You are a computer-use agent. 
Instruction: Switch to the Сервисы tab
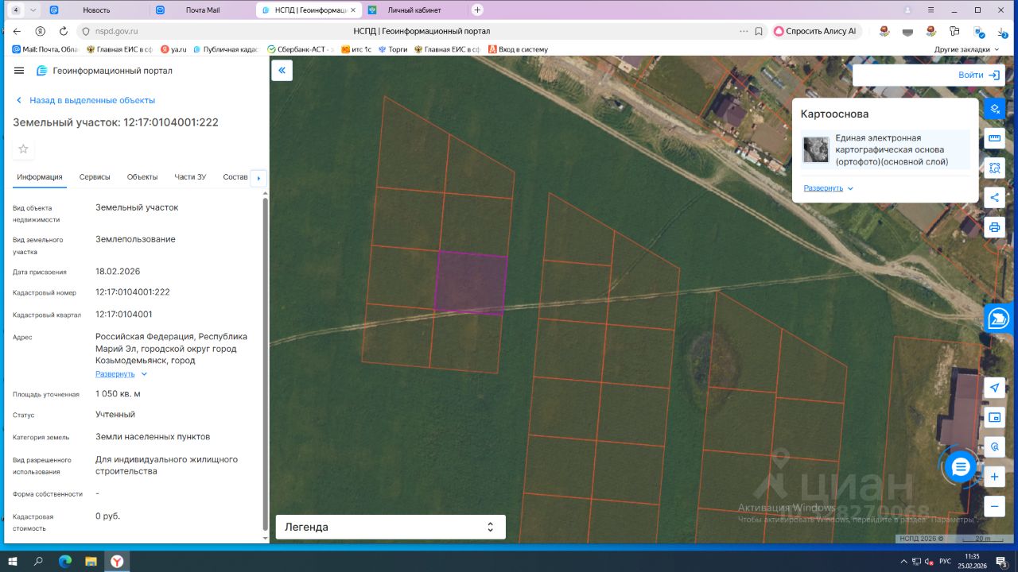[95, 177]
